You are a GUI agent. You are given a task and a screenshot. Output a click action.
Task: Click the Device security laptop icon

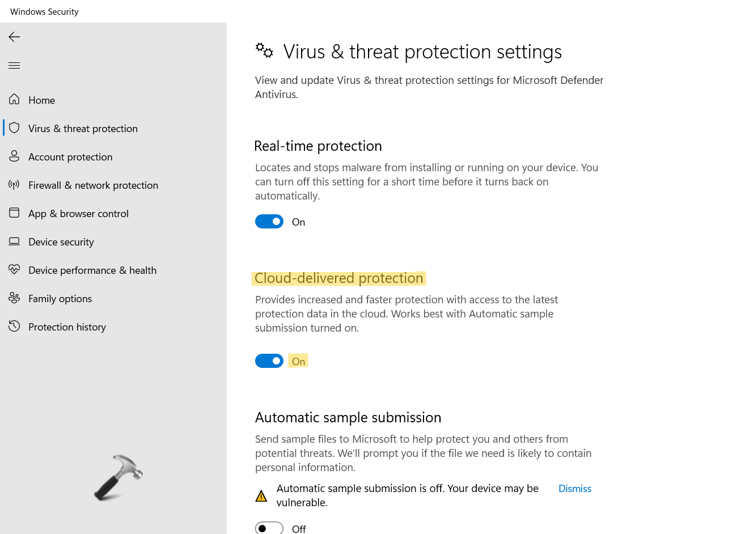(x=14, y=241)
